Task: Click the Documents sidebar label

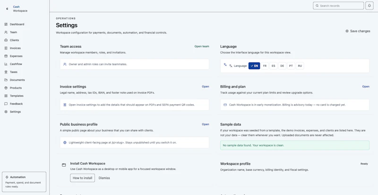Action: pyautogui.click(x=17, y=80)
